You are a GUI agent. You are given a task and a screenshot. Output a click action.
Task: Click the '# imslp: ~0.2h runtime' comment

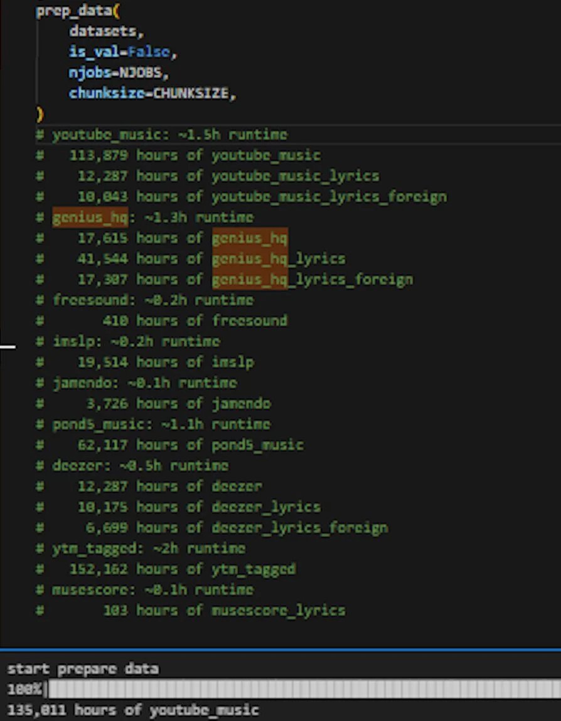pos(128,342)
